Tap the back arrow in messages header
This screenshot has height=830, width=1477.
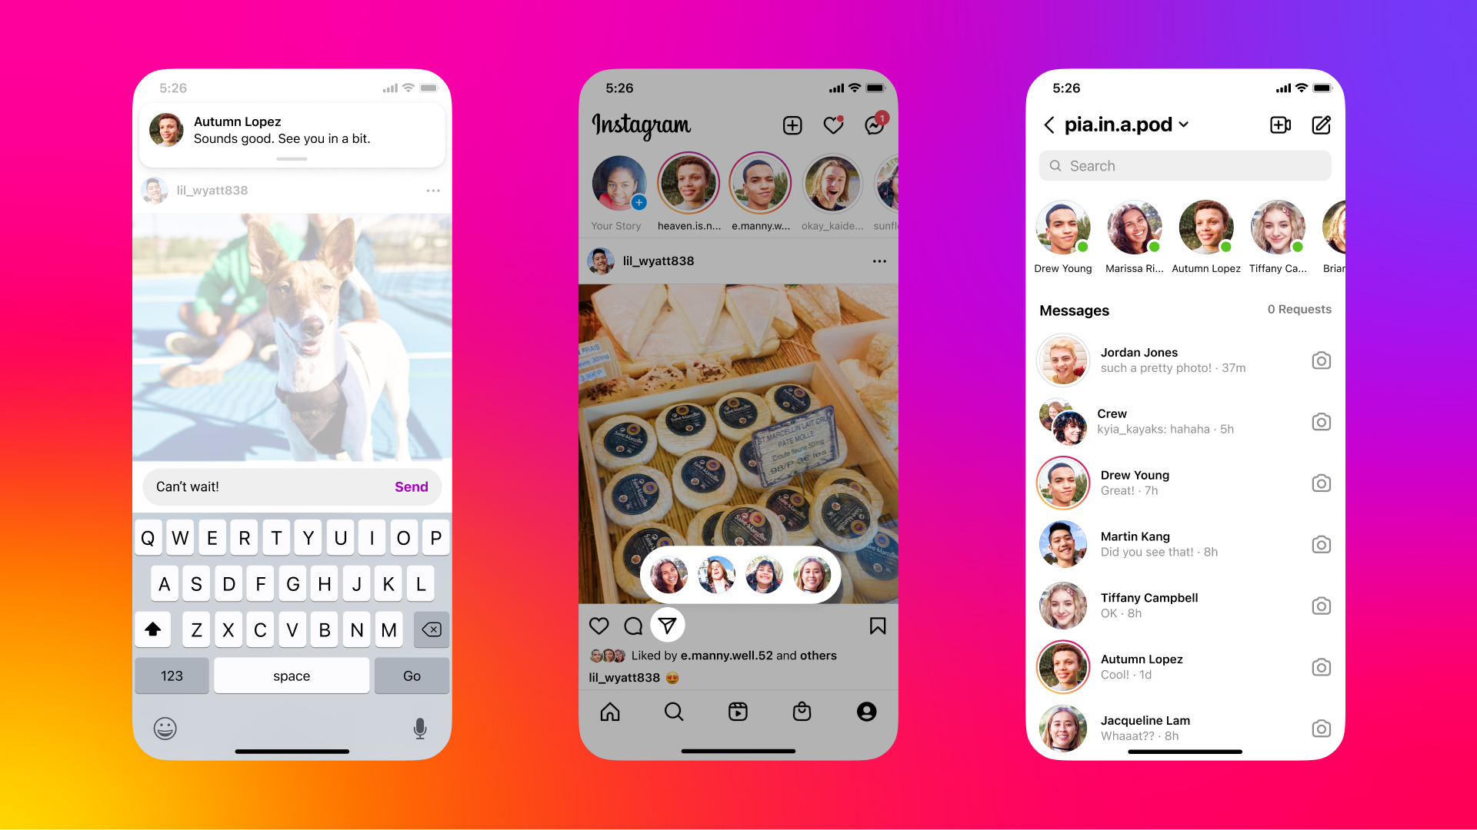click(1049, 124)
